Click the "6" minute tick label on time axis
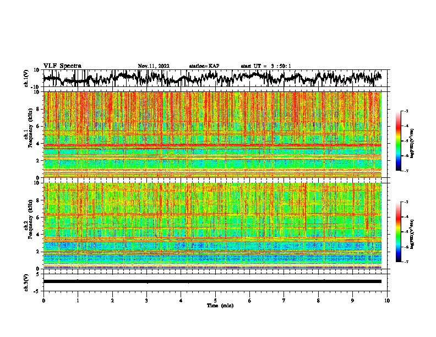This screenshot has height=337, width=436. click(x=249, y=301)
